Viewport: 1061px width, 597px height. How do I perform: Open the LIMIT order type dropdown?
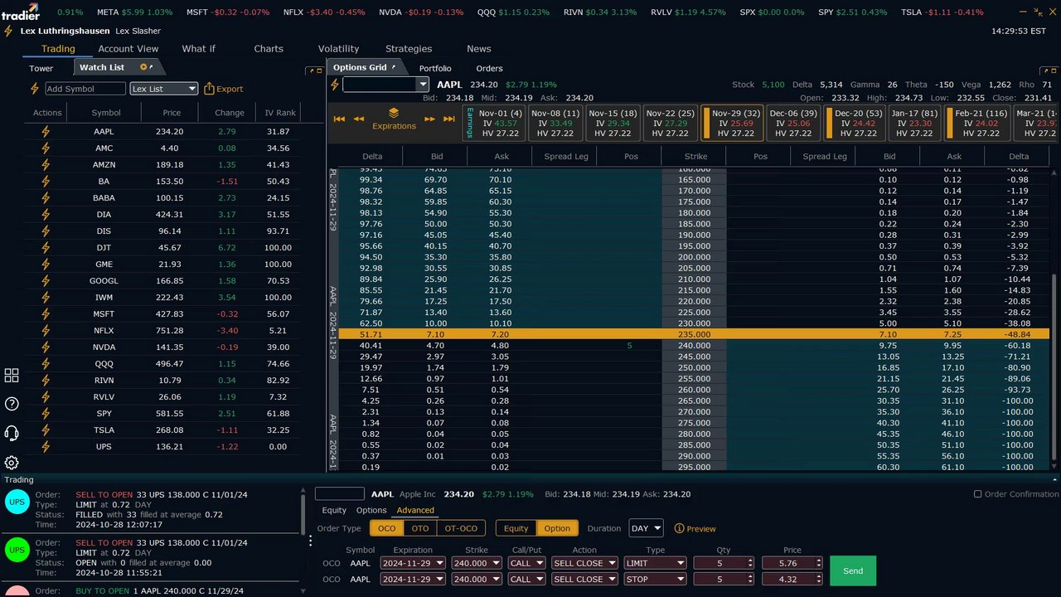click(656, 563)
